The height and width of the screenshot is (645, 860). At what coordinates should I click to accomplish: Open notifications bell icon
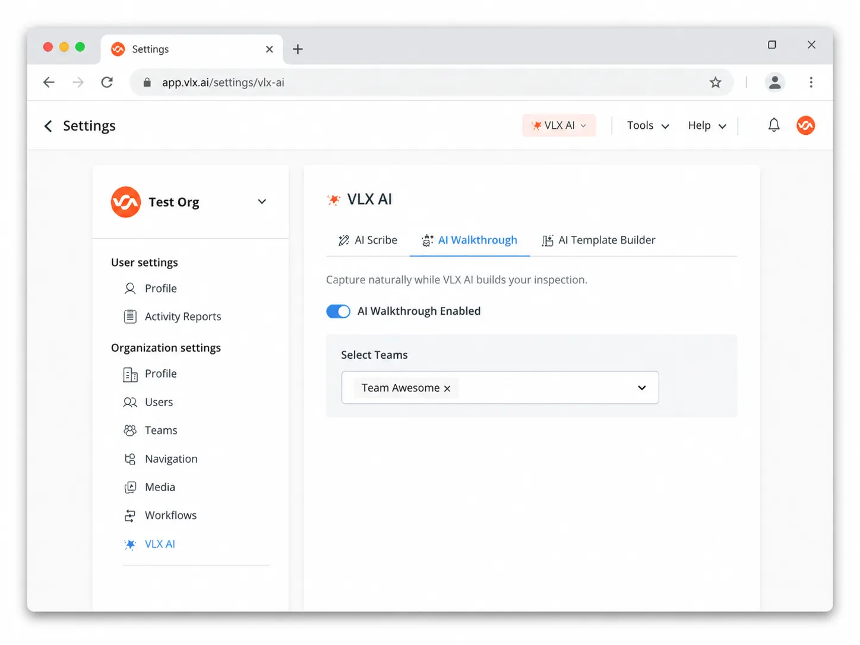(774, 125)
